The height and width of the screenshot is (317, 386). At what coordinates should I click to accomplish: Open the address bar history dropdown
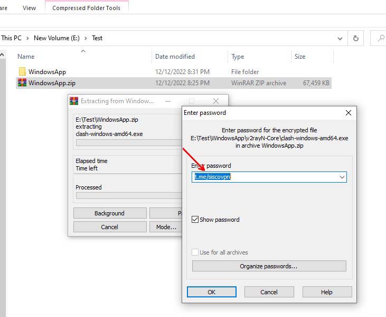click(341, 38)
